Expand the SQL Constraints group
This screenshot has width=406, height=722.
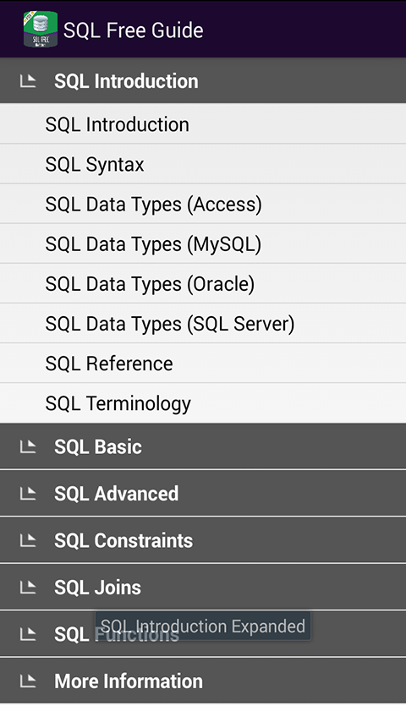pos(203,540)
